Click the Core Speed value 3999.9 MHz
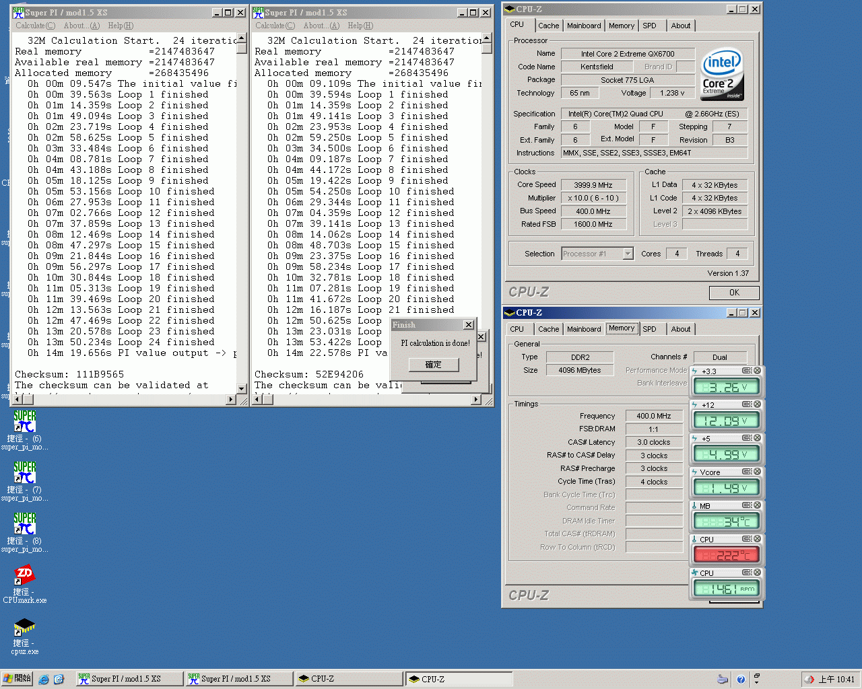Image resolution: width=862 pixels, height=689 pixels. 593,185
